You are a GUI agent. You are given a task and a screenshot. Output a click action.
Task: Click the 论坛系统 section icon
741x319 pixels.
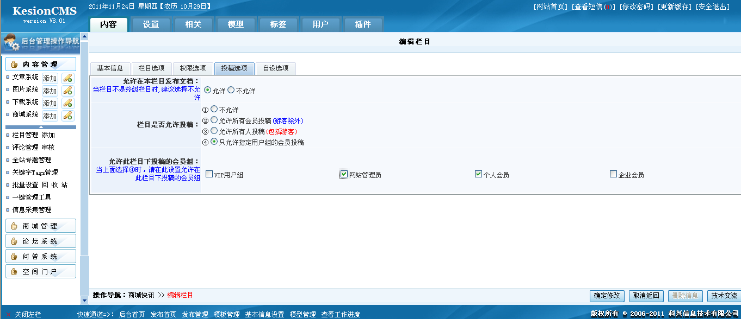tap(13, 241)
